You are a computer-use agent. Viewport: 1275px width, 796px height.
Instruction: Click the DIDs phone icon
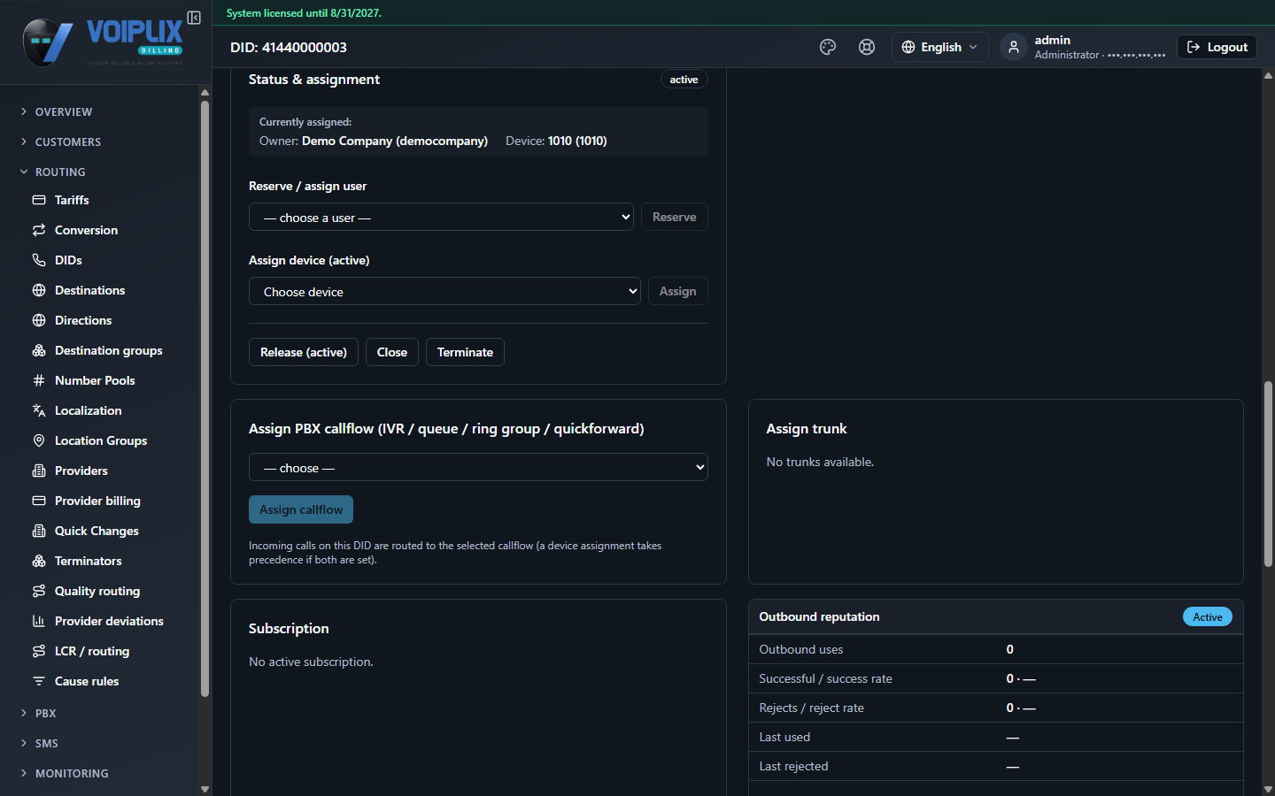39,260
